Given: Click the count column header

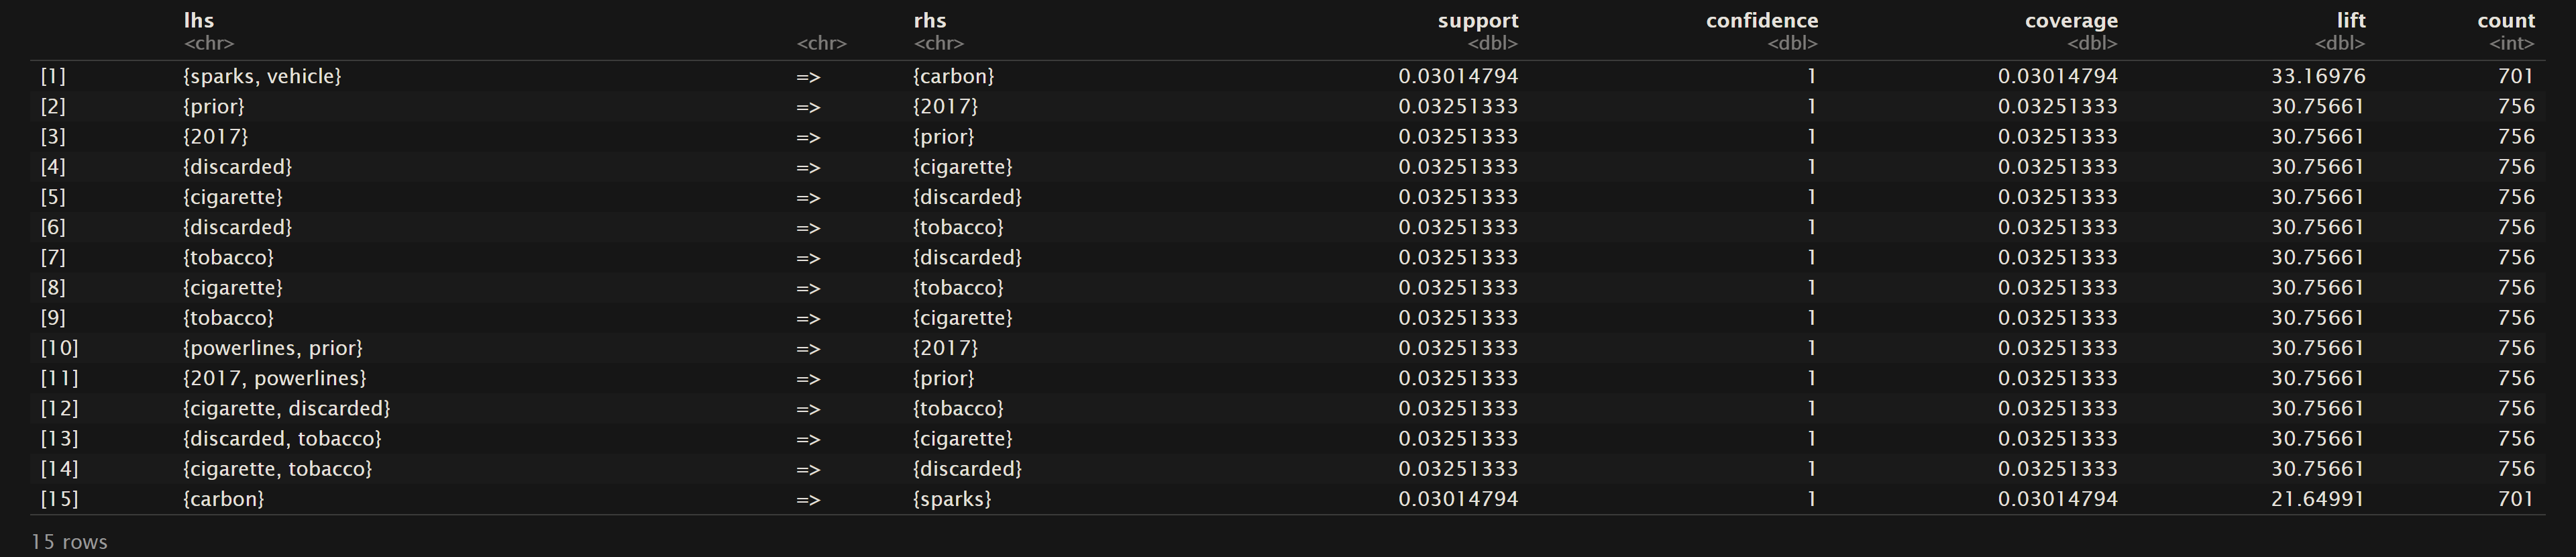Looking at the screenshot, I should click(2506, 20).
